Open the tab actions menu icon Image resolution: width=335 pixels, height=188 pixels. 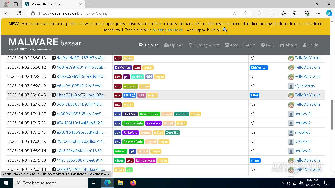tap(15, 4)
